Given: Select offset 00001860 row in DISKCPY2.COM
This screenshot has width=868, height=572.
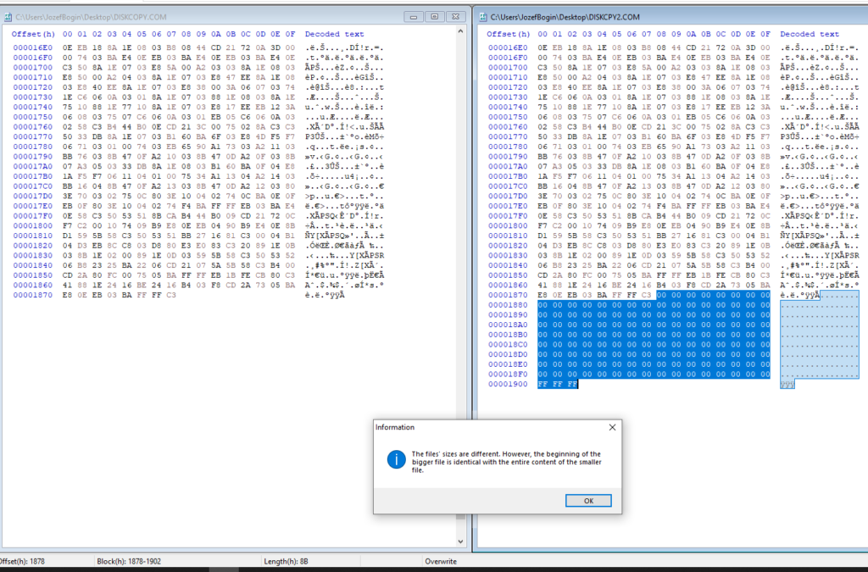Looking at the screenshot, I should pyautogui.click(x=674, y=285).
